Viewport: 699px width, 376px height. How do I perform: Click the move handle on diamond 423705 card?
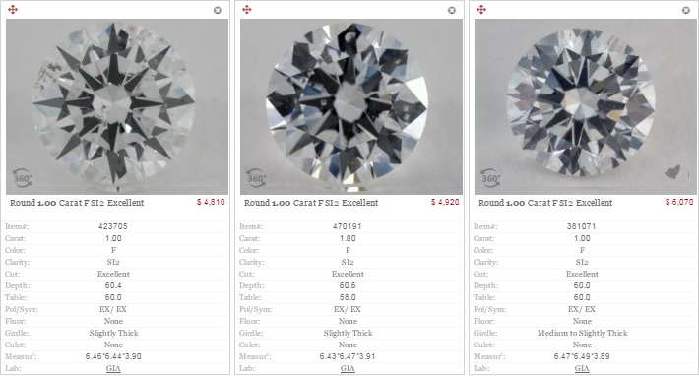[x=13, y=10]
